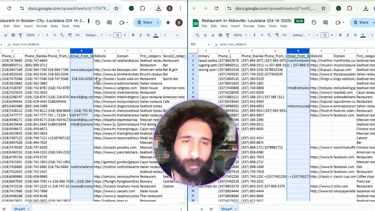Share the Bossier City spreadsheet

tap(145, 23)
